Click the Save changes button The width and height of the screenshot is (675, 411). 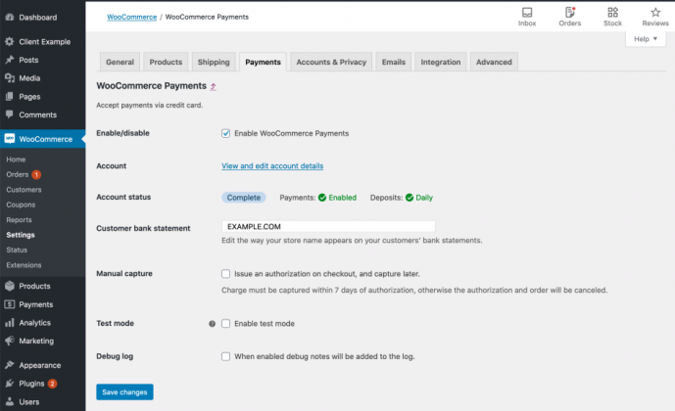[124, 392]
